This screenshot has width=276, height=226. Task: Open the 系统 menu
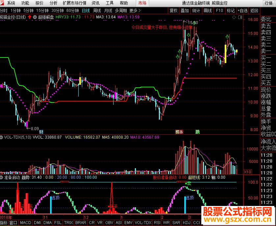point(11,3)
